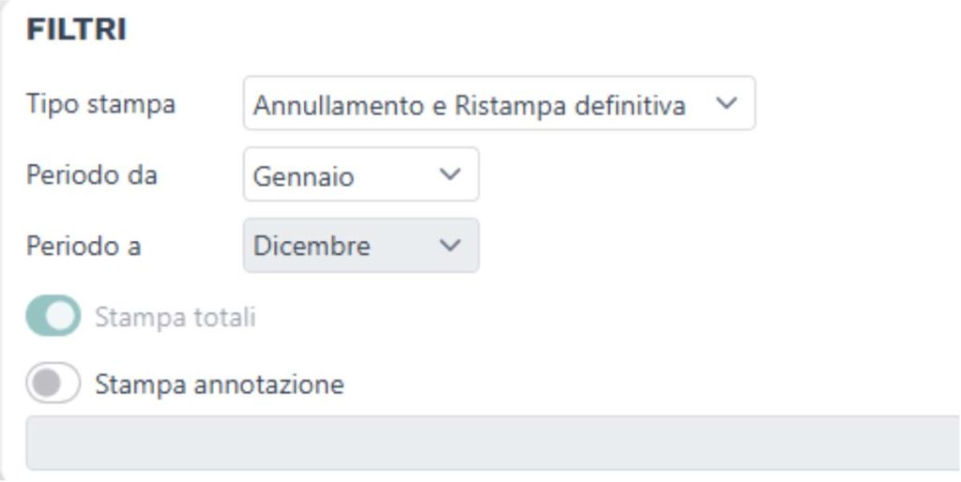Open the Tipo stampa dropdown
This screenshot has height=482, width=961.
tap(498, 104)
